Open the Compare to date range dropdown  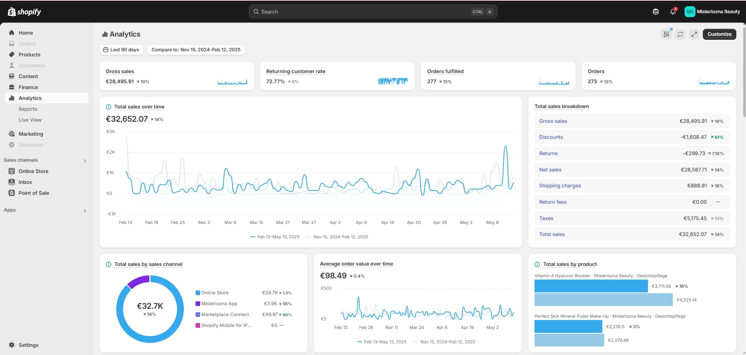[x=196, y=50]
